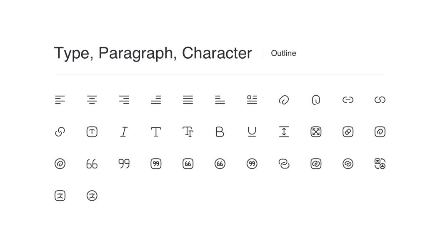Click the Outline style label
The height and width of the screenshot is (251, 440).
pos(283,53)
